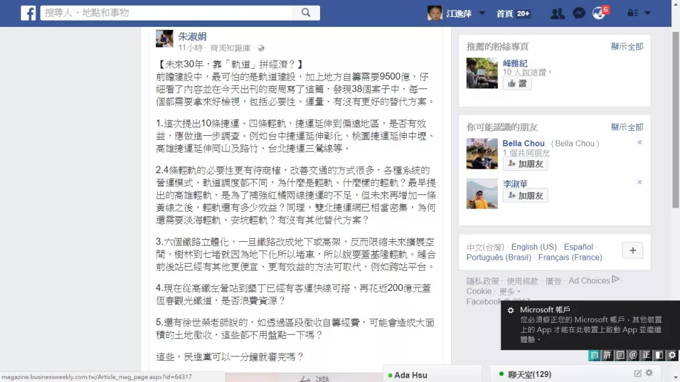Click the Facebook logo icon
Screen dimensions: 680x382
(x=28, y=13)
